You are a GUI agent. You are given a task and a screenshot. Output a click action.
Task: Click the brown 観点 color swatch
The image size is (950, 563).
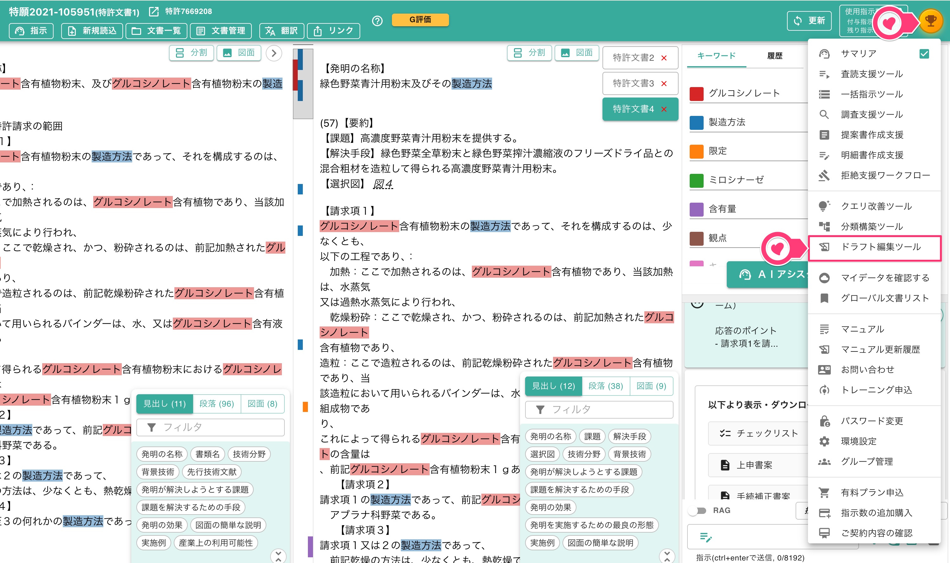pyautogui.click(x=697, y=238)
